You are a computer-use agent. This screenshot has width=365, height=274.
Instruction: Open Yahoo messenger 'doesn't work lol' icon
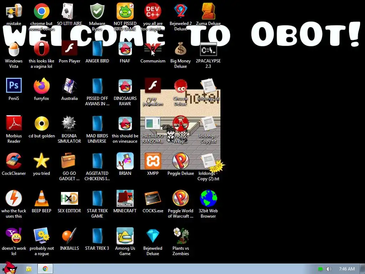14,235
